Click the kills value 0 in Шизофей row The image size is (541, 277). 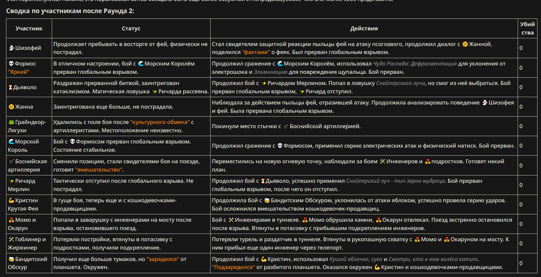[521, 48]
